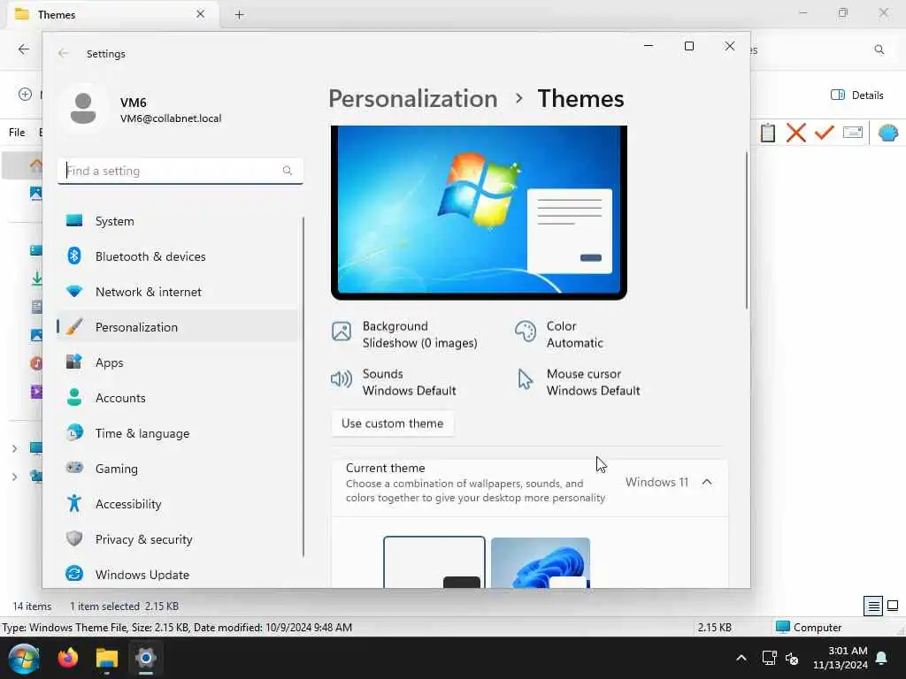The height and width of the screenshot is (679, 906).
Task: Click the new item plus button in Explorer
Action: (25, 94)
